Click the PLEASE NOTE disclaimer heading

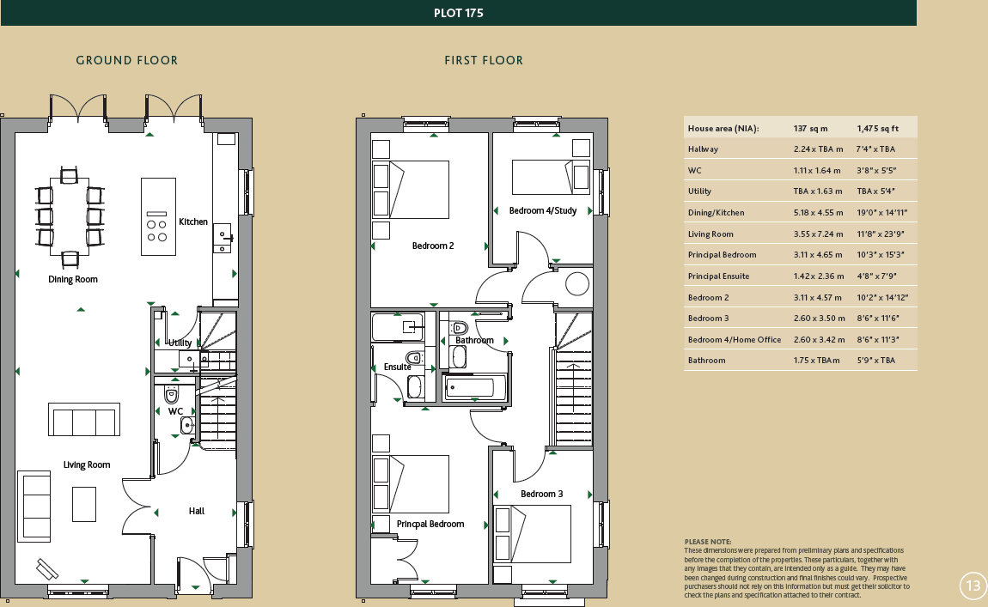pyautogui.click(x=708, y=542)
